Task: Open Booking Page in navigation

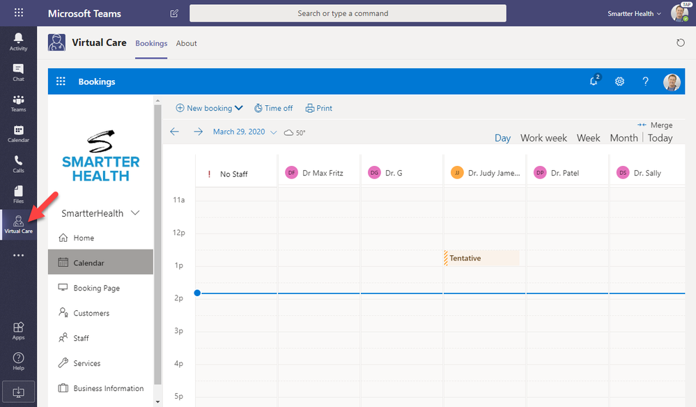Action: (101, 288)
